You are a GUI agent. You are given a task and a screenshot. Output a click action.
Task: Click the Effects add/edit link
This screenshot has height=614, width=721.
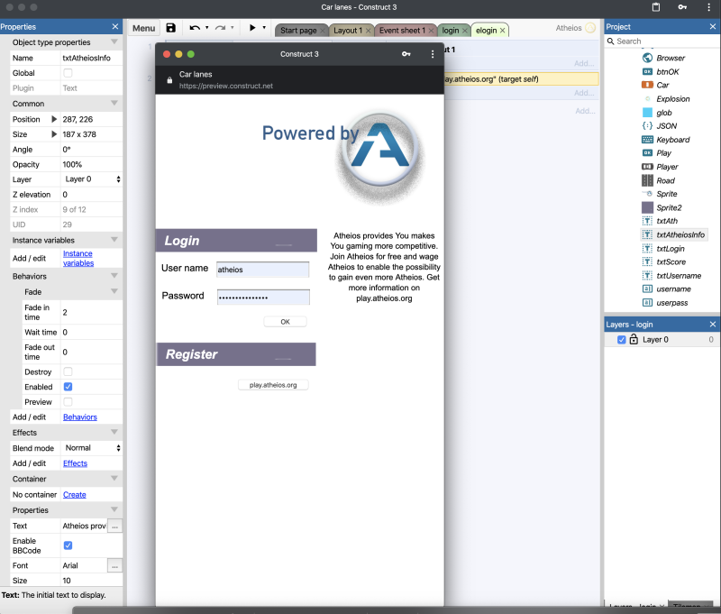point(75,463)
